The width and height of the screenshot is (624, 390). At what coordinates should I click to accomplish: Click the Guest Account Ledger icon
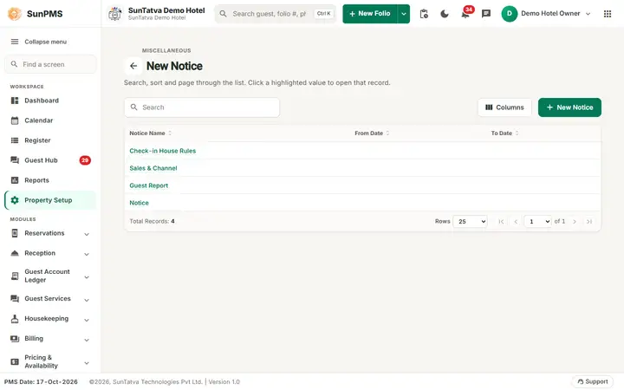tap(15, 276)
